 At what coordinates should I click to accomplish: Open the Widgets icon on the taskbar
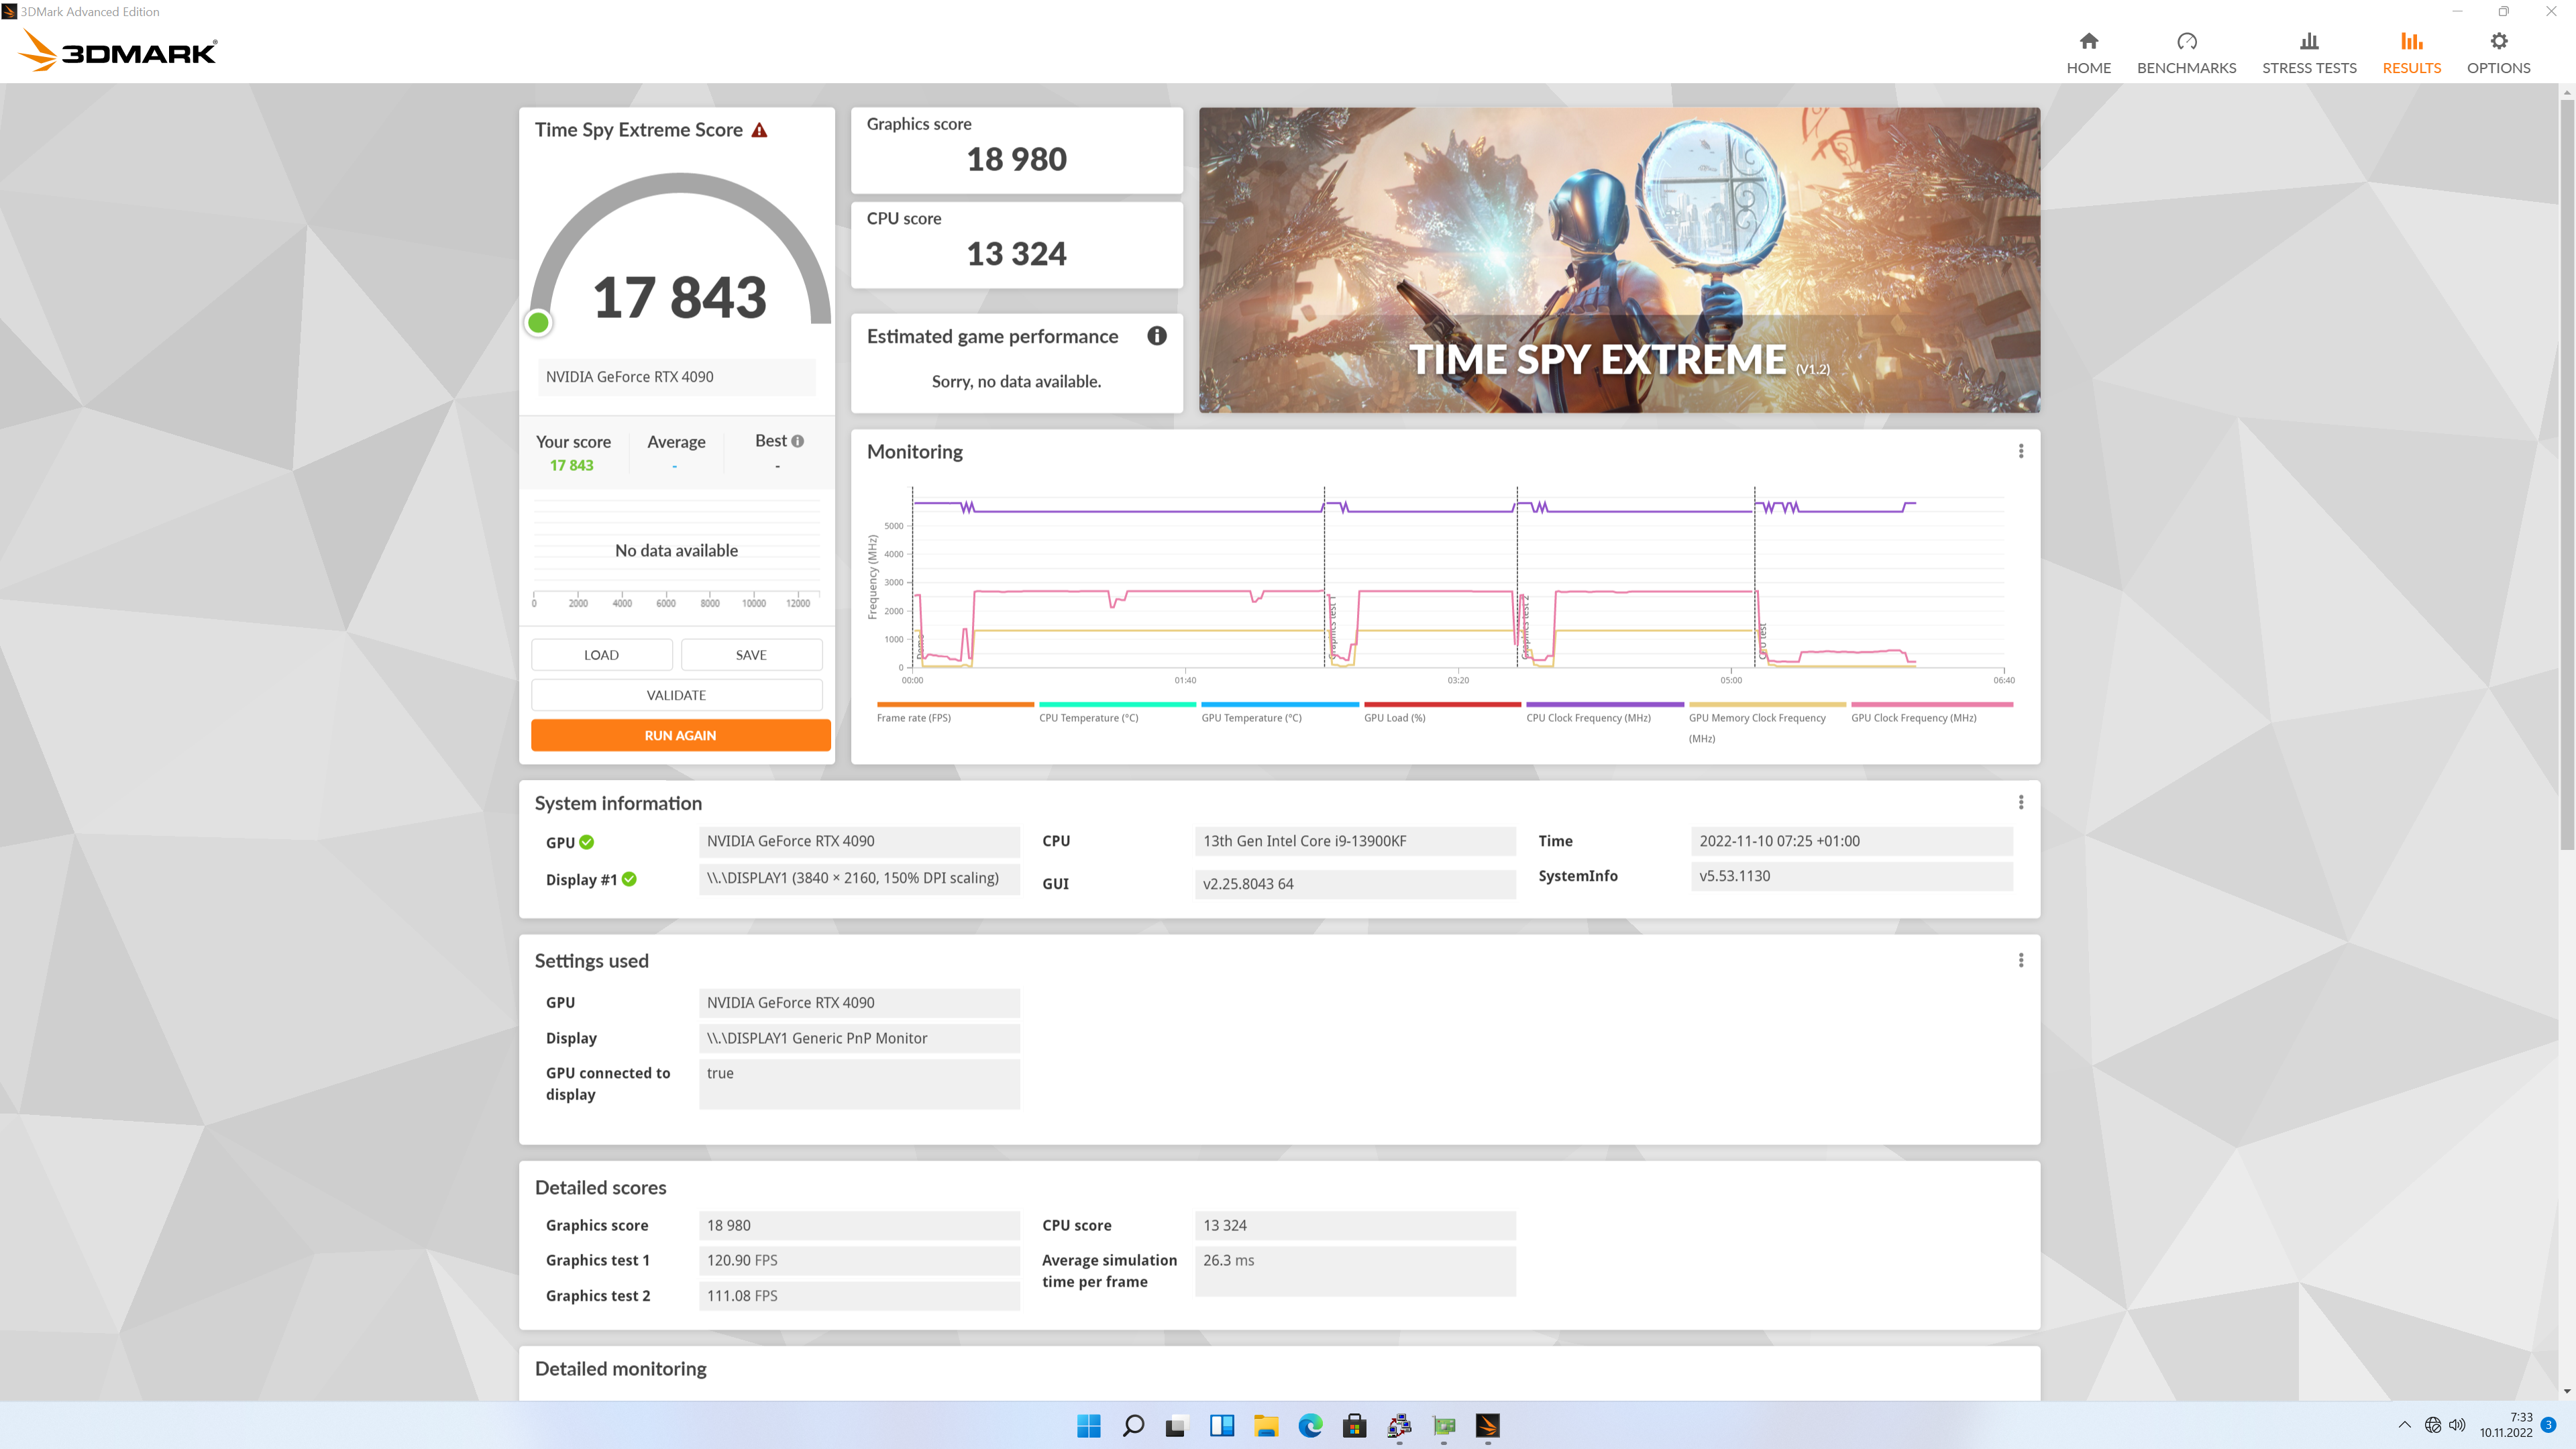tap(1221, 1425)
